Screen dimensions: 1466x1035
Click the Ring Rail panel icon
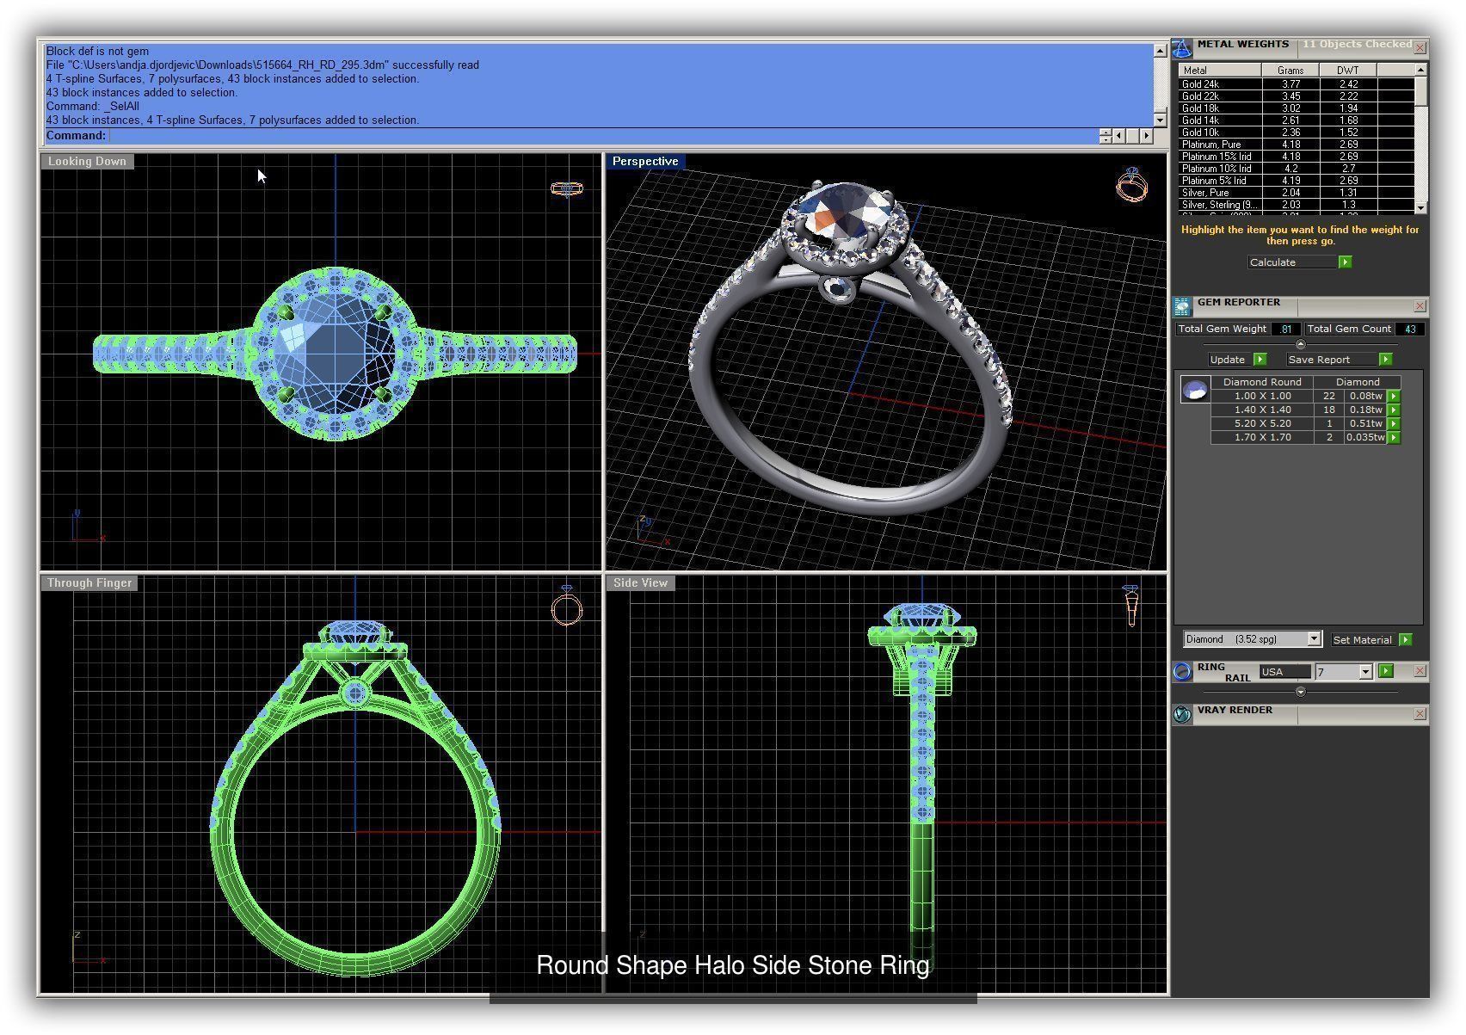click(x=1182, y=672)
